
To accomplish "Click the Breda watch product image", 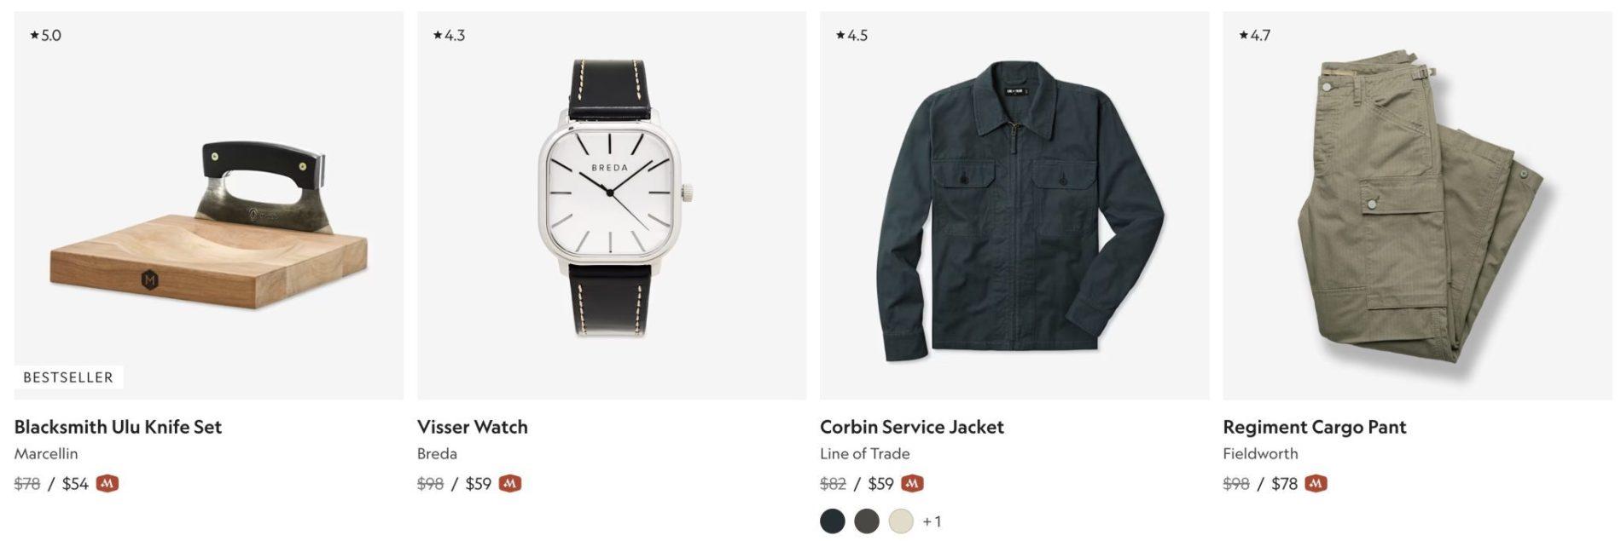I will tap(611, 200).
